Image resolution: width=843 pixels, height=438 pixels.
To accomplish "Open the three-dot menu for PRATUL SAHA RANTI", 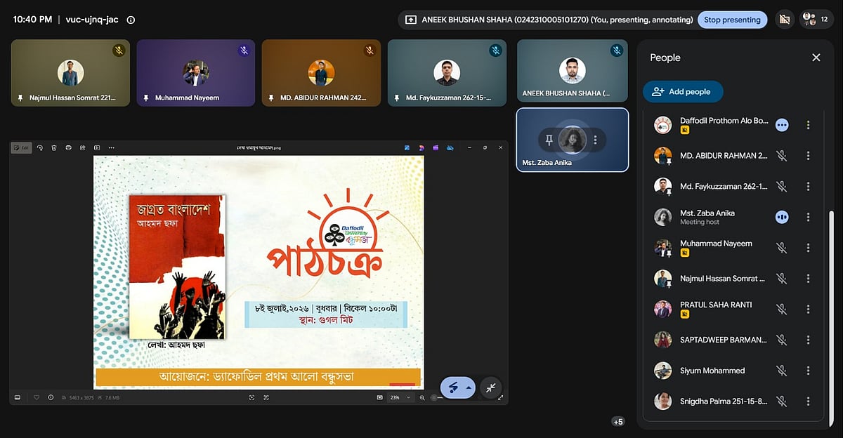I will (x=808, y=309).
